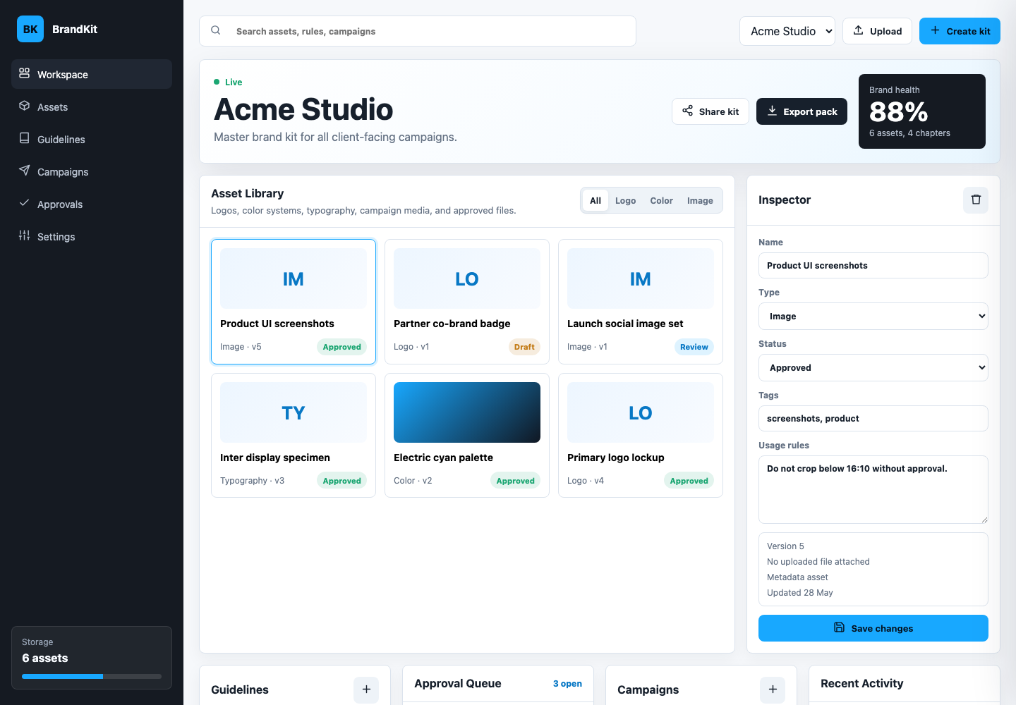Screen dimensions: 1016x705
Task: Click the Share kit button
Action: click(710, 111)
